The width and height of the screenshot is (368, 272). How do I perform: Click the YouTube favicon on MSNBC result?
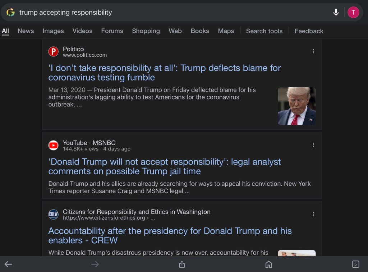[x=54, y=145]
